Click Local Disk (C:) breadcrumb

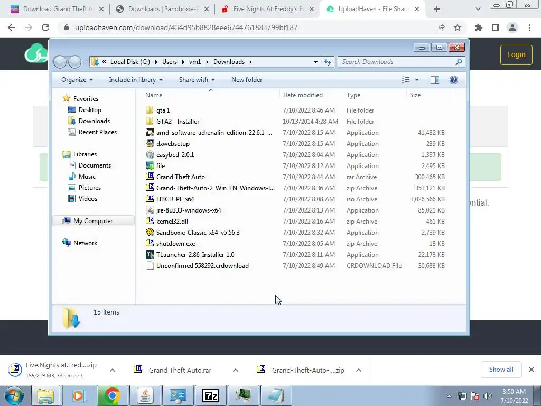click(130, 62)
